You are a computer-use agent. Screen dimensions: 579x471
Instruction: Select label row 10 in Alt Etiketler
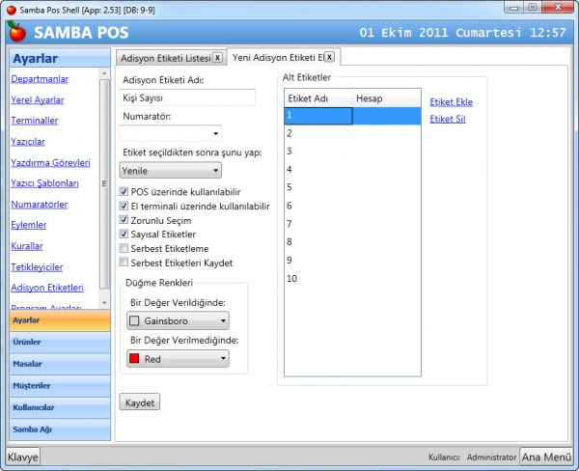point(352,278)
